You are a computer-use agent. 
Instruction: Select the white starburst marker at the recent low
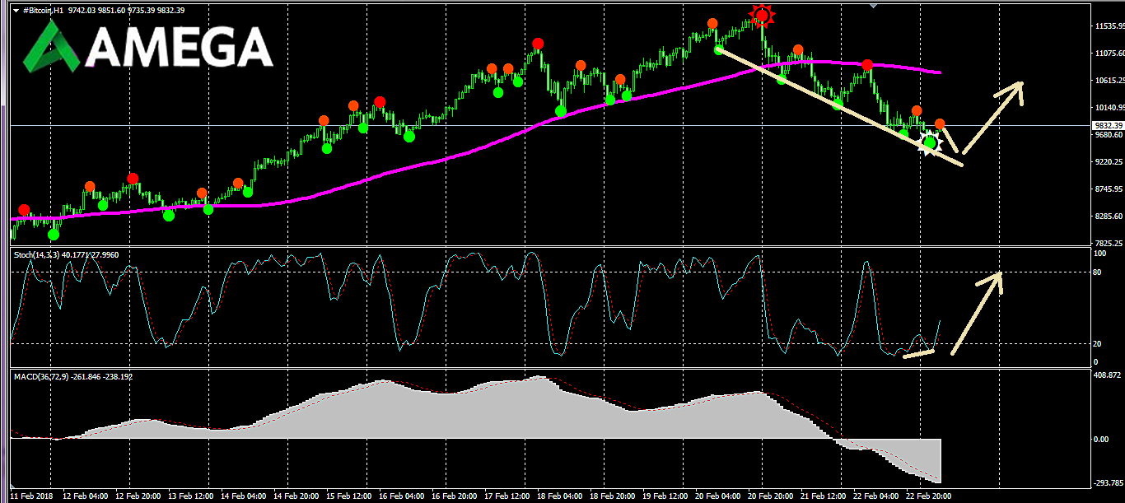tap(931, 142)
